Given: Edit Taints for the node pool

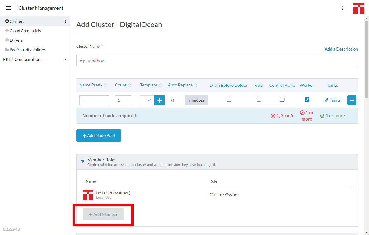Looking at the screenshot, I should [x=332, y=100].
